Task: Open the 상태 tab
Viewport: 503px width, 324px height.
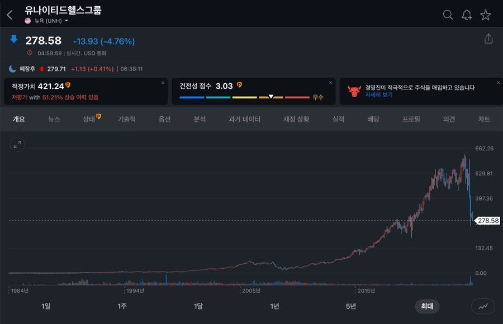Action: tap(89, 120)
